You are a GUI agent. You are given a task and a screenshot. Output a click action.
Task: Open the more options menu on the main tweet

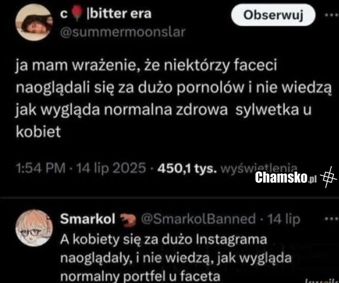(332, 15)
